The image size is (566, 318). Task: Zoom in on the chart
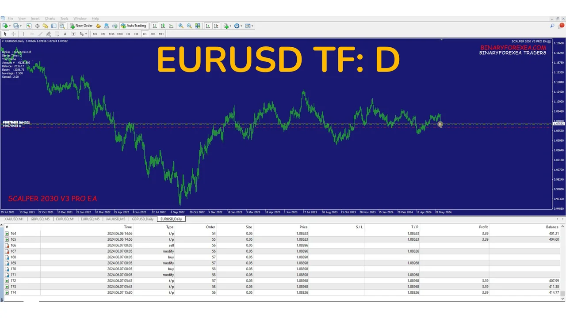(181, 26)
